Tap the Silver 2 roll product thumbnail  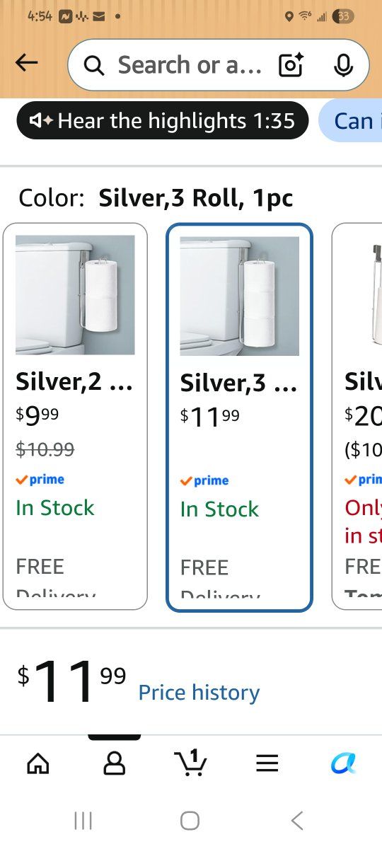pos(75,295)
